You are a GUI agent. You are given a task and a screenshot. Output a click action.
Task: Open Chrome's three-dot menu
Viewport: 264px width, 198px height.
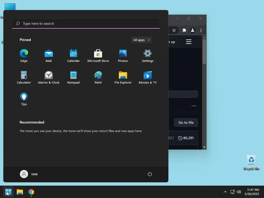tap(201, 30)
